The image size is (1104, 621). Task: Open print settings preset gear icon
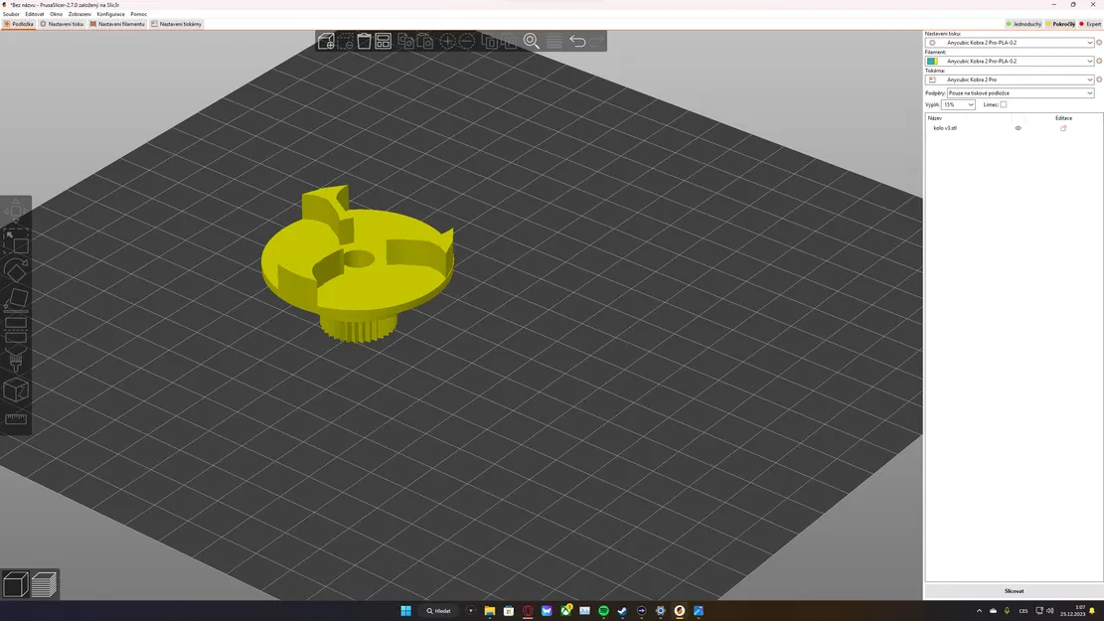pos(1099,43)
